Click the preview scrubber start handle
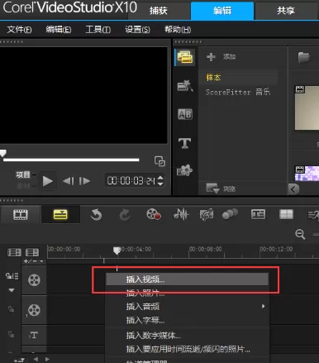 2,153
